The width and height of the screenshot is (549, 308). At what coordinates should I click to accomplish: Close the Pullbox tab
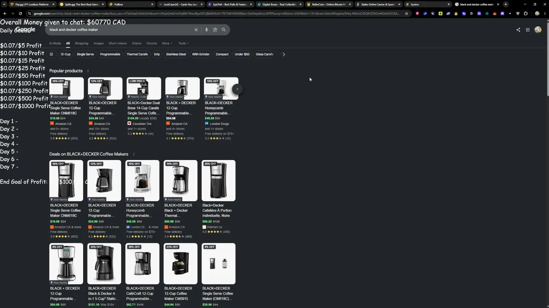tap(152, 4)
